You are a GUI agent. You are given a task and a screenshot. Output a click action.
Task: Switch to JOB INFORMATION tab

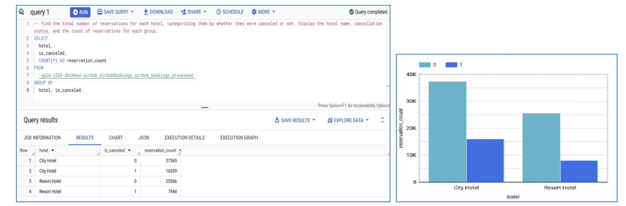42,138
